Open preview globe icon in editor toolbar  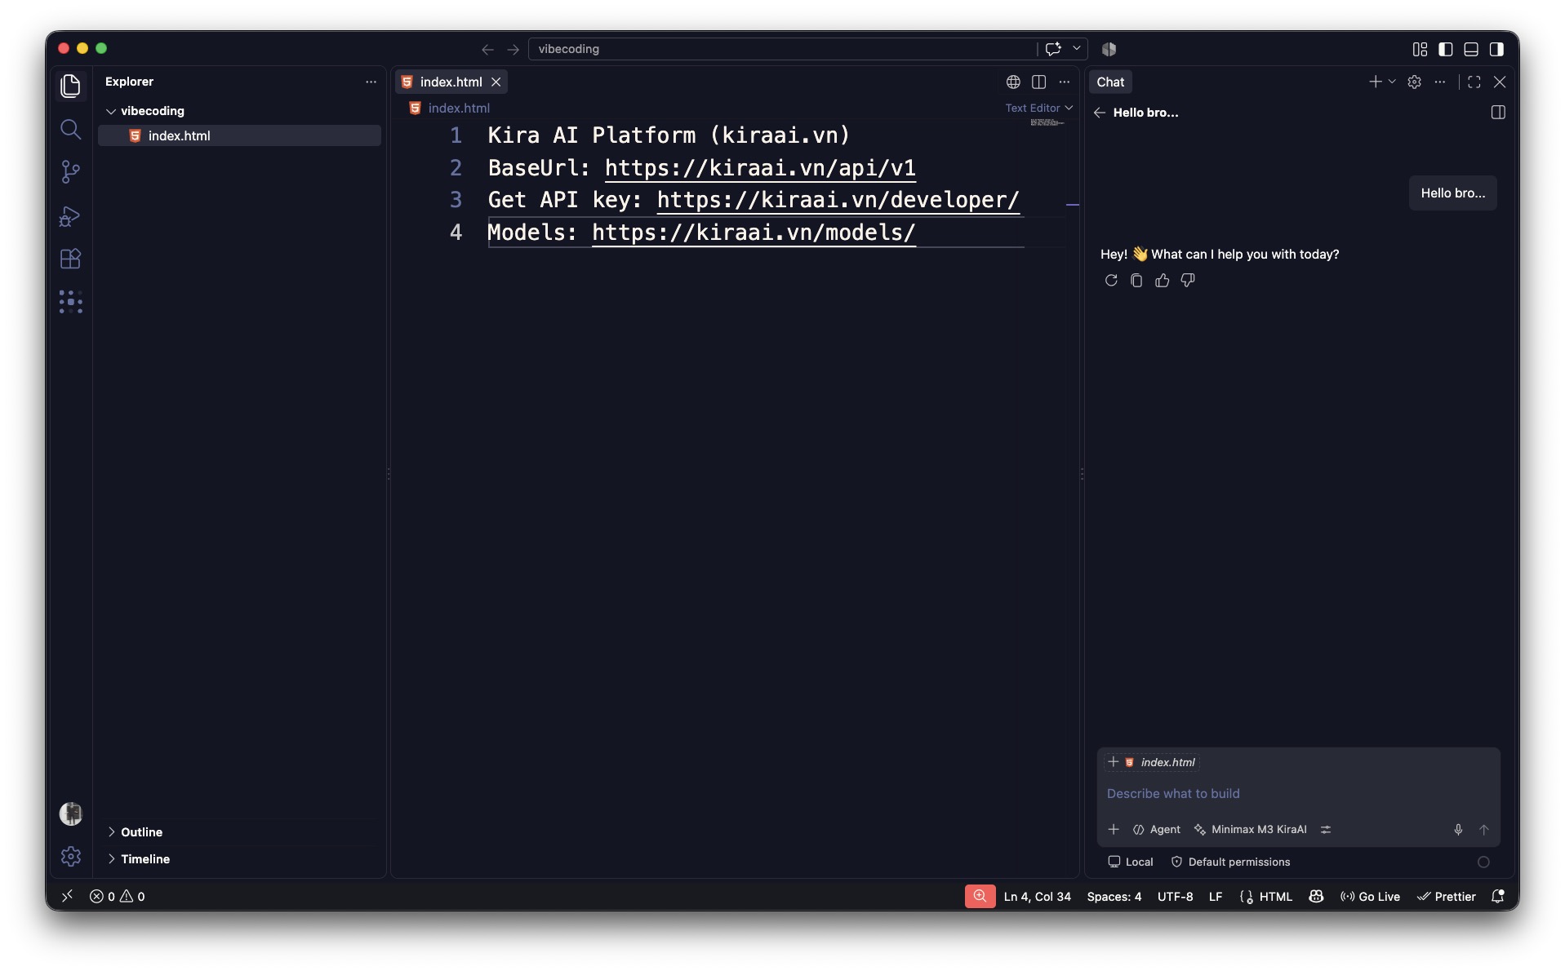1013,82
